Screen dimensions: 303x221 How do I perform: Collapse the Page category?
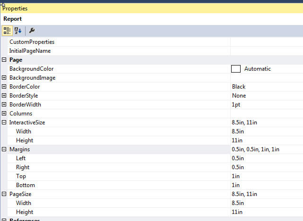(x=4, y=60)
